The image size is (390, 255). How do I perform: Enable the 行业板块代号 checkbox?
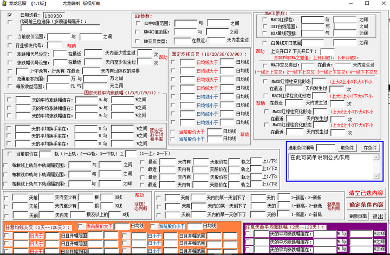click(x=10, y=45)
